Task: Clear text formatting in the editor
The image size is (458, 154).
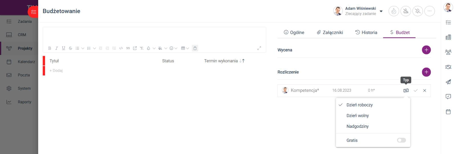Action: tap(142, 48)
